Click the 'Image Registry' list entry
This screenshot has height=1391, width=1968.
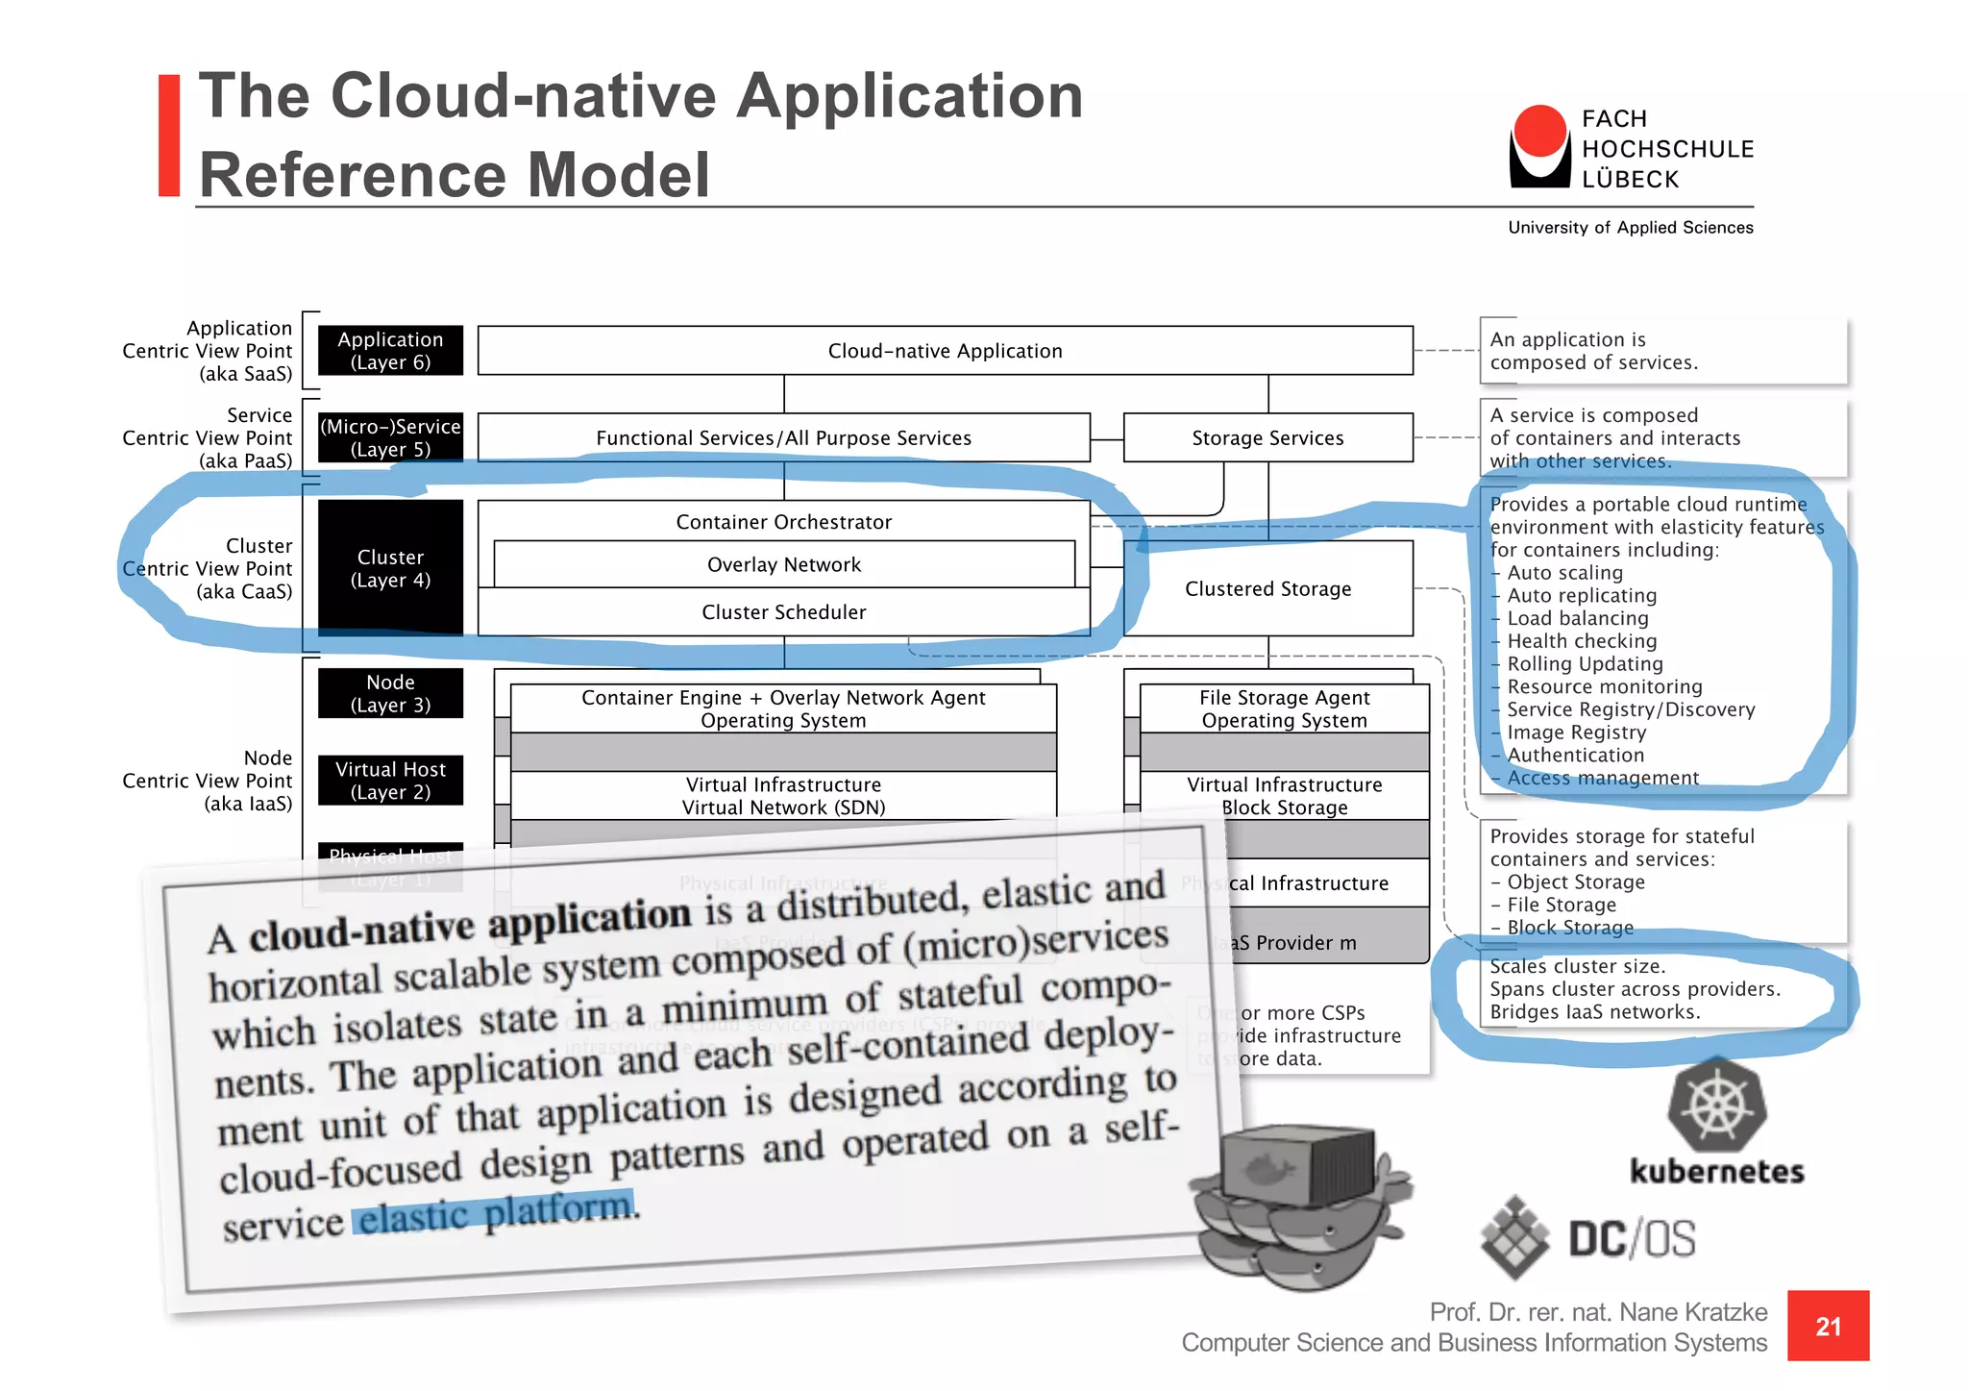tap(1568, 733)
